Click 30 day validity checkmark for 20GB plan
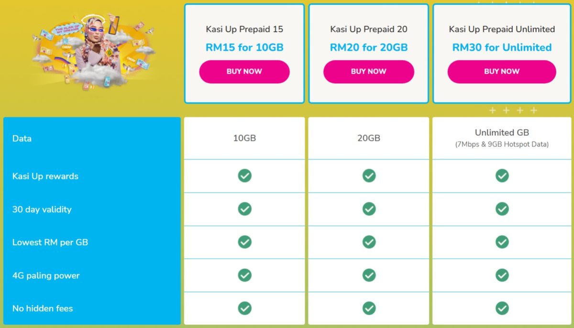 (369, 209)
